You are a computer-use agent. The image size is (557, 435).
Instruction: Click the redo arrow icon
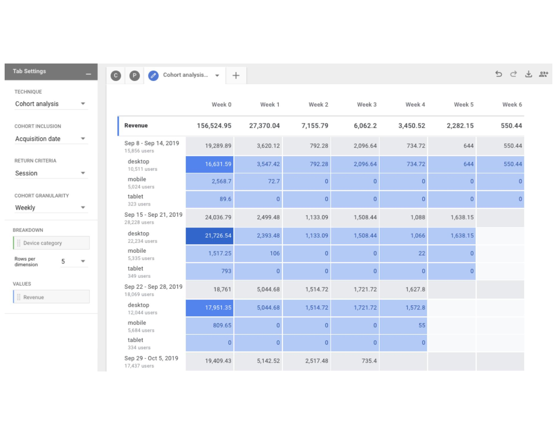pos(513,74)
